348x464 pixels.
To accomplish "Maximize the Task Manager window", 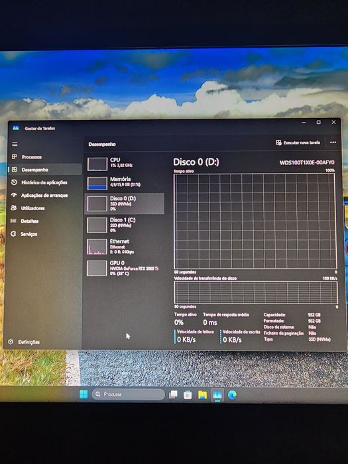I will point(318,122).
